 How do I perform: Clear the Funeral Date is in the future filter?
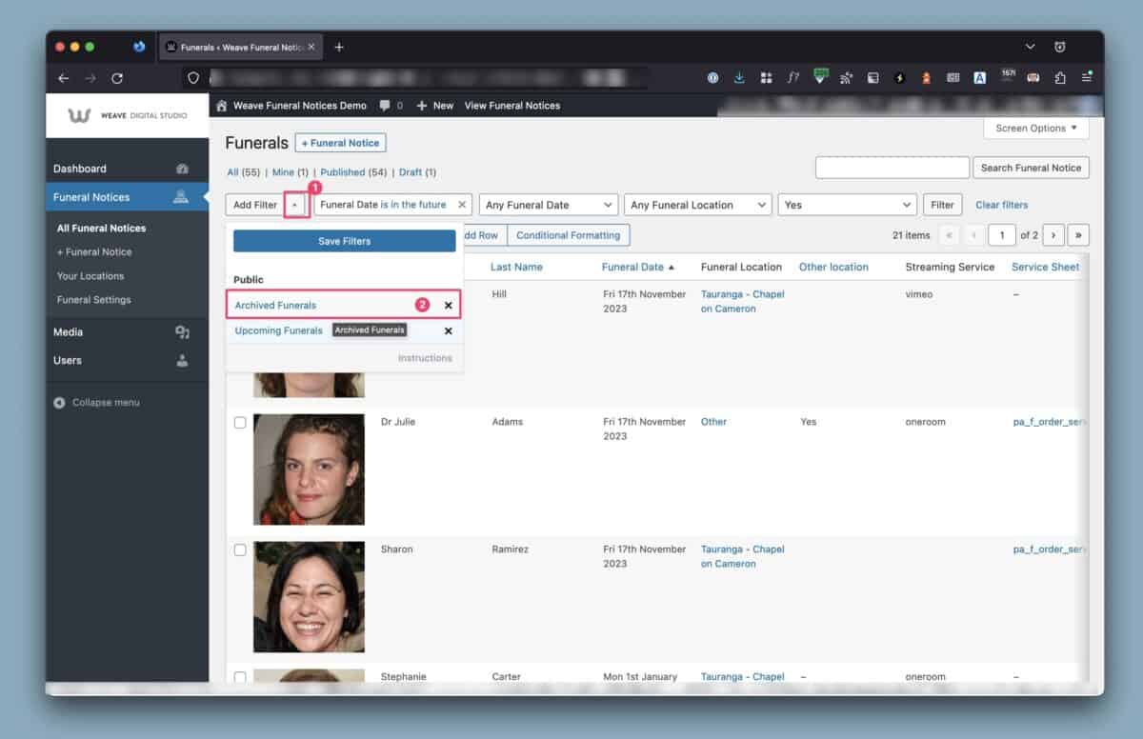pos(462,205)
